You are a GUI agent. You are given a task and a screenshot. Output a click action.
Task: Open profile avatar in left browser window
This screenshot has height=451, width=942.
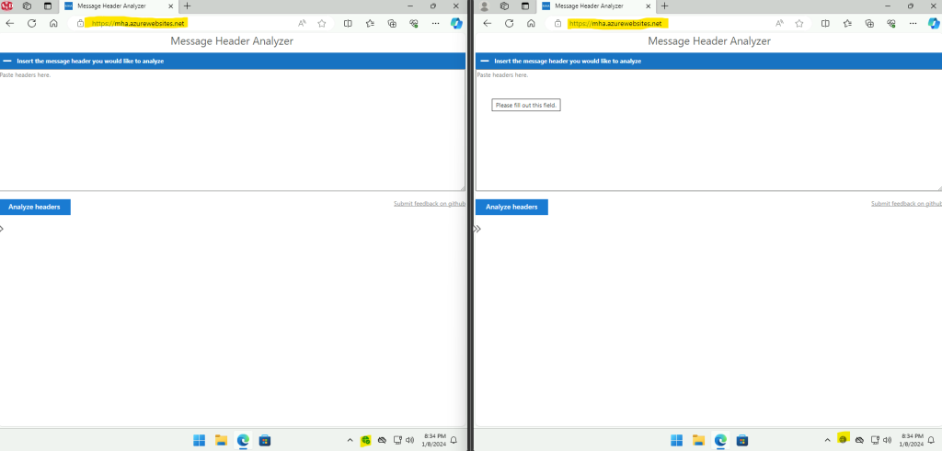pyautogui.click(x=6, y=6)
